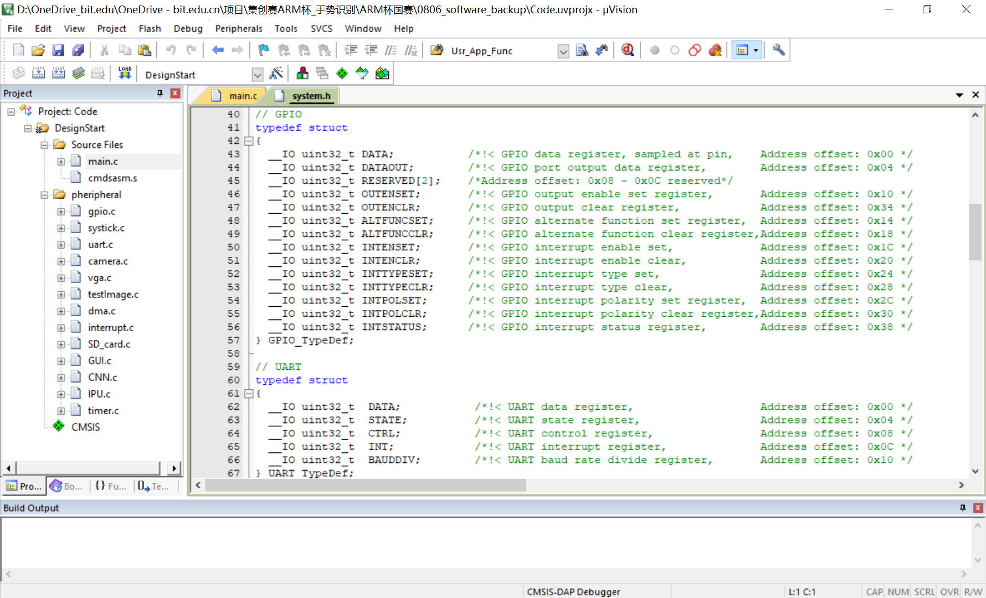This screenshot has height=598, width=986.
Task: Insert a bookmark with the blue flag icon
Action: tap(263, 50)
